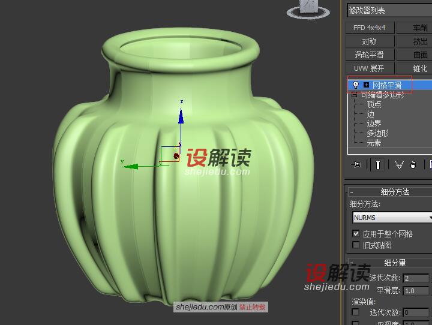Click the 锥化 taper modifier button
Viewport: 432px width, 325px height.
tap(414, 68)
